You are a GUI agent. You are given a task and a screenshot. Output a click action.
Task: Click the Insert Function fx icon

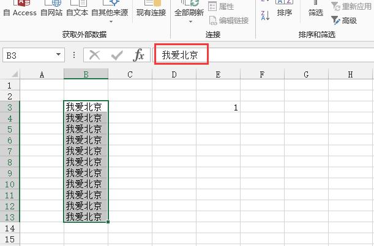click(x=139, y=55)
